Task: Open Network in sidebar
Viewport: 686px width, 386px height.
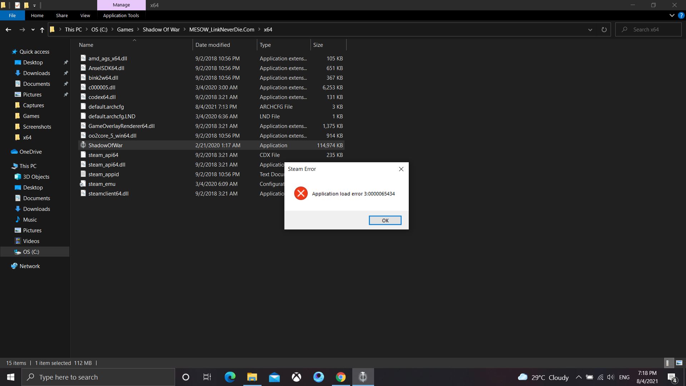Action: (x=29, y=266)
